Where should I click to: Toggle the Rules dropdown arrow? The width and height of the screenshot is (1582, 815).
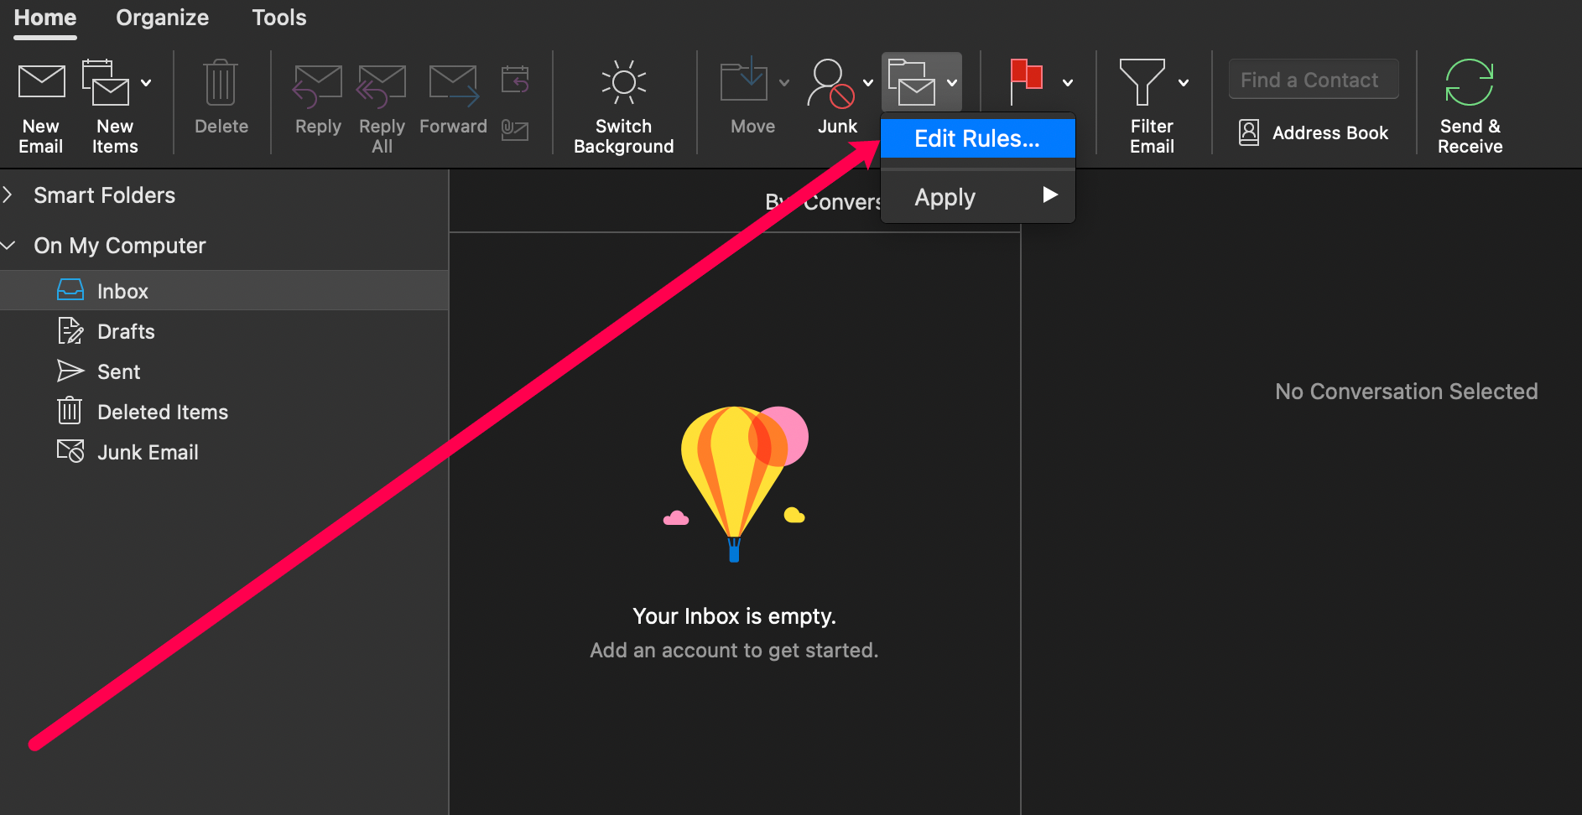click(x=952, y=82)
